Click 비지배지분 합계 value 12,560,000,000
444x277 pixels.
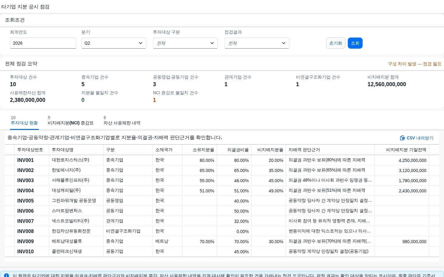point(387,84)
